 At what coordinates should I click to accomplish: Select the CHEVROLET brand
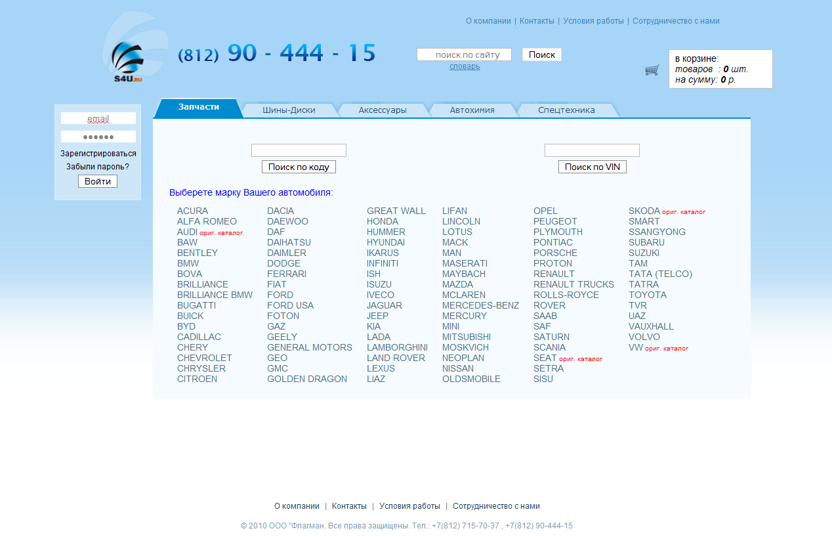pos(205,358)
